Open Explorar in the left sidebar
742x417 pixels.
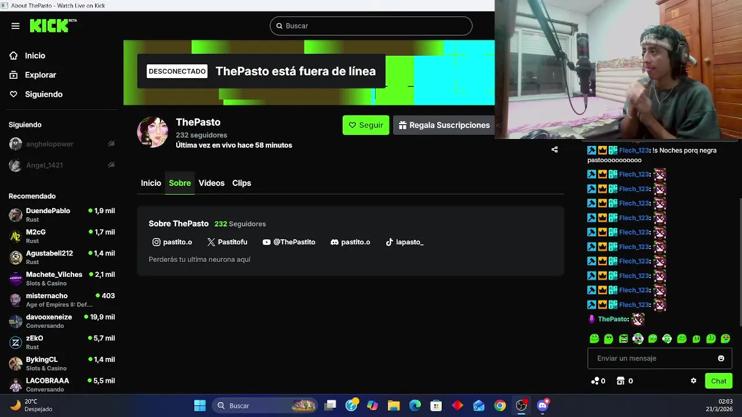pyautogui.click(x=40, y=75)
